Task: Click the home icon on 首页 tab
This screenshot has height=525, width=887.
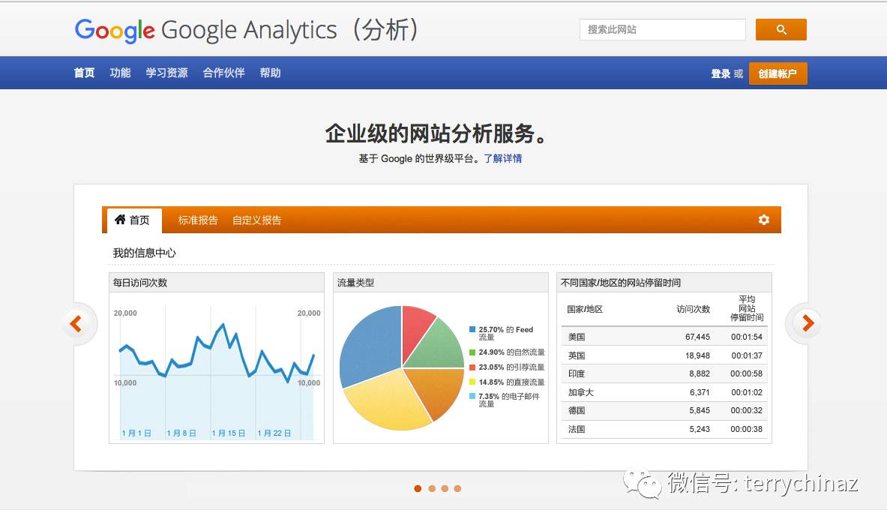Action: click(x=120, y=220)
